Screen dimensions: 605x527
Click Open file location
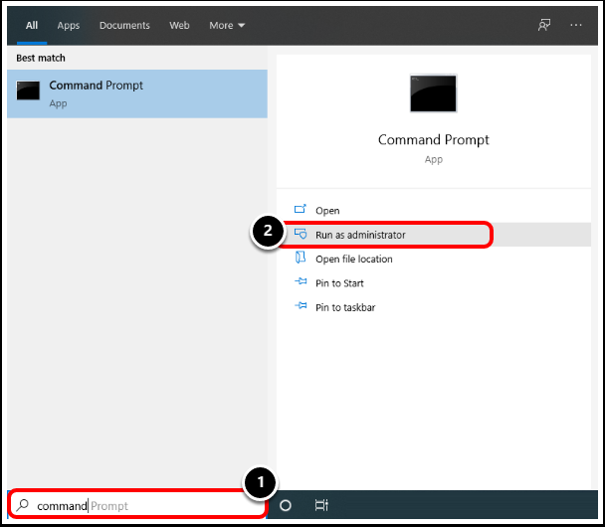tap(434, 259)
